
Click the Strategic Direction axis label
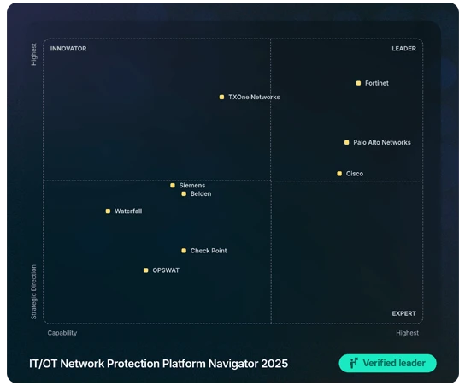pyautogui.click(x=34, y=292)
